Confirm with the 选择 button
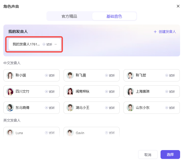Image resolution: width=184 pixels, height=166 pixels. [x=170, y=155]
